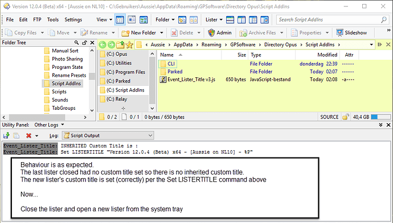This screenshot has width=393, height=223.
Task: Open the Edit menu
Action: [23, 19]
